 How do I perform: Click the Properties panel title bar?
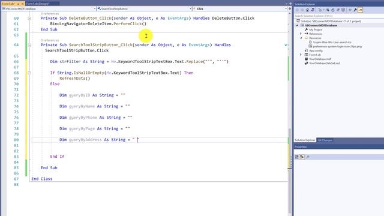pos(339,146)
